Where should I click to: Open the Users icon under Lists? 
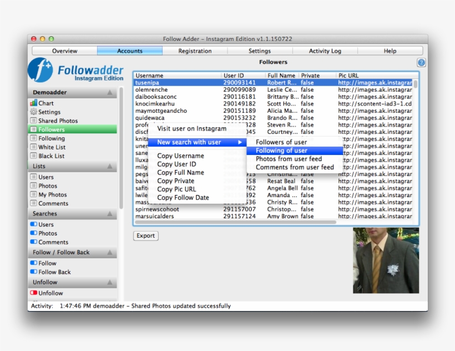[34, 177]
